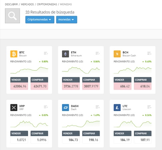162x150 pixels.
Task: Go to MERCADOS breadcrumb
Action: point(27,4)
